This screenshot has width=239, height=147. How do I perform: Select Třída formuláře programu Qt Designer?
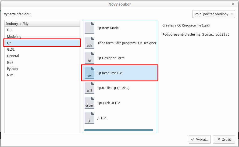coord(120,43)
